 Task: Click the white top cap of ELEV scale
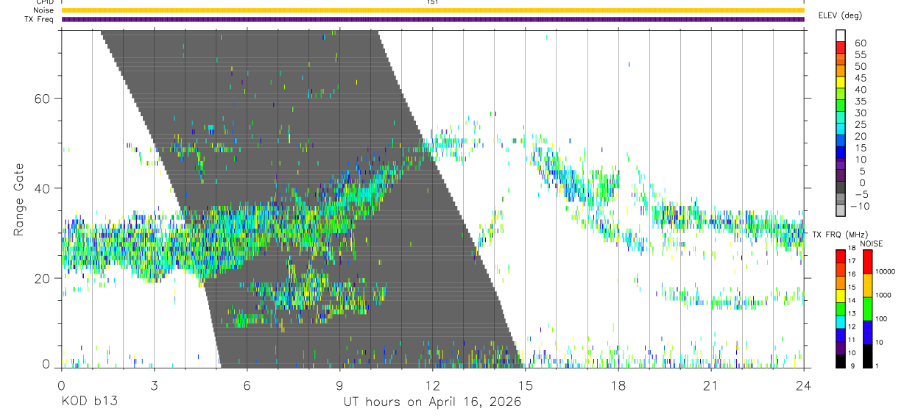(x=841, y=37)
